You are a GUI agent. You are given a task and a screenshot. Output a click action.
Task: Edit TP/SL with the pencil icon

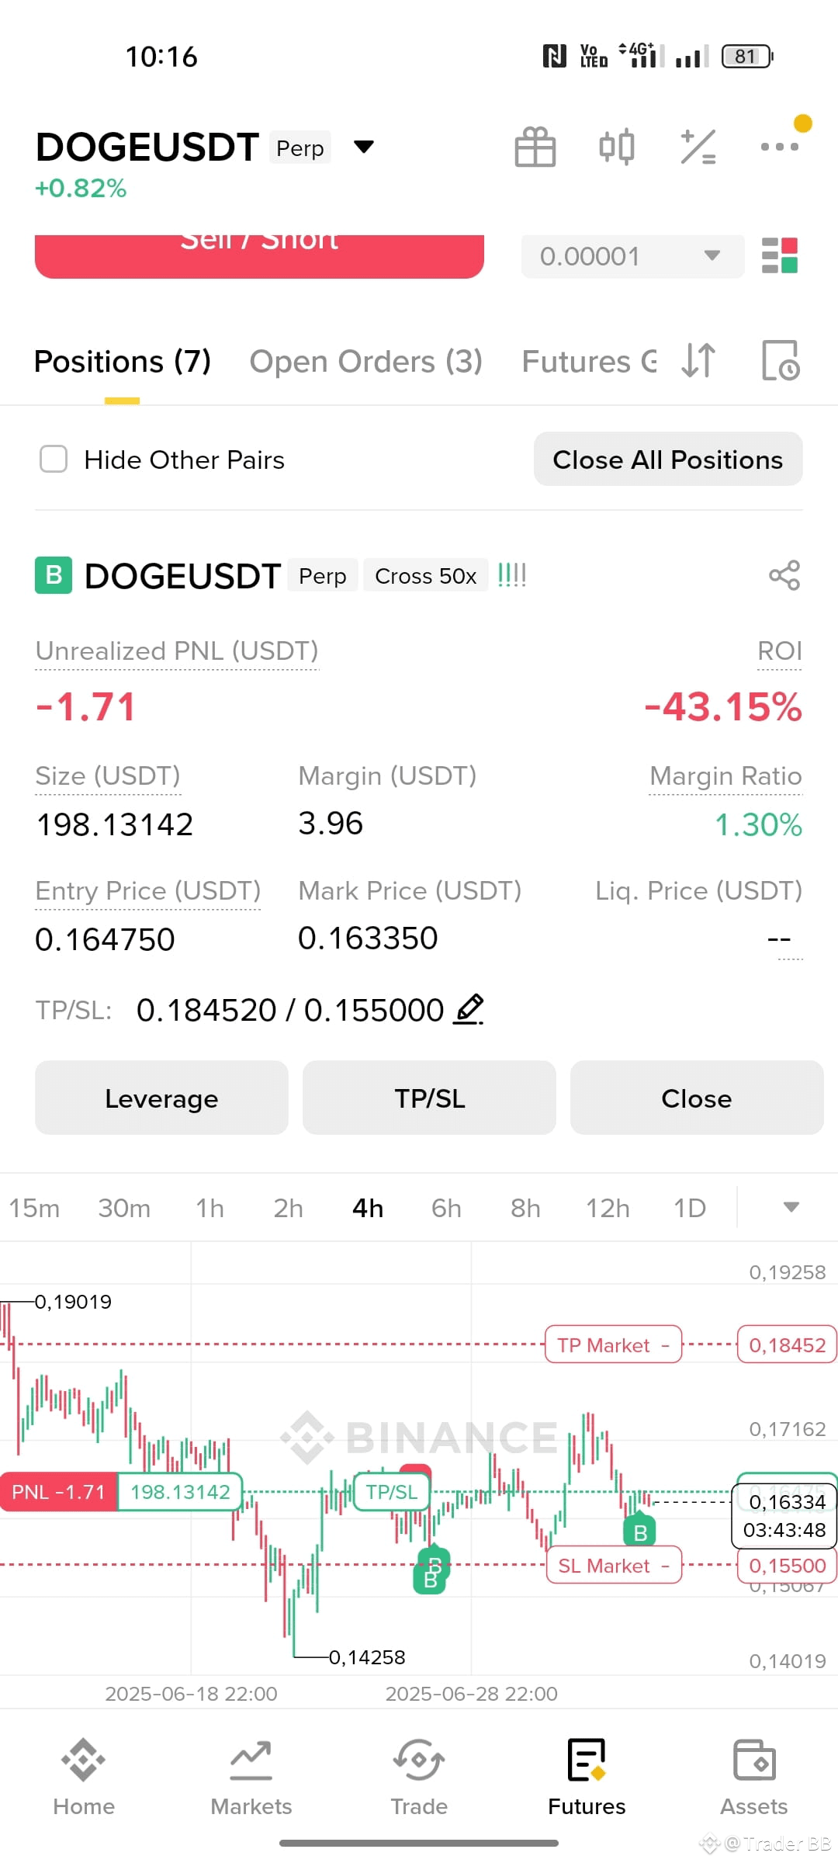(469, 1009)
